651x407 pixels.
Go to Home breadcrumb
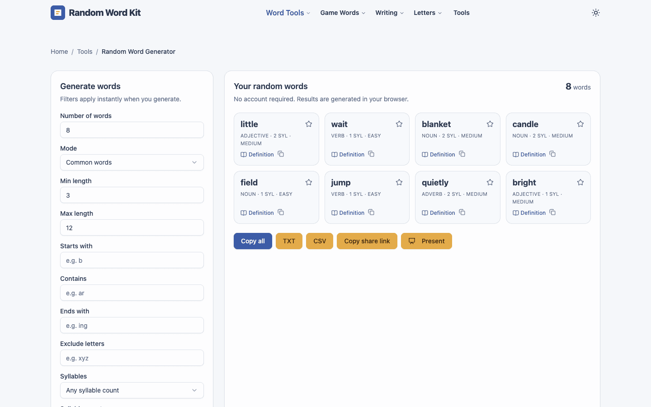coord(59,52)
